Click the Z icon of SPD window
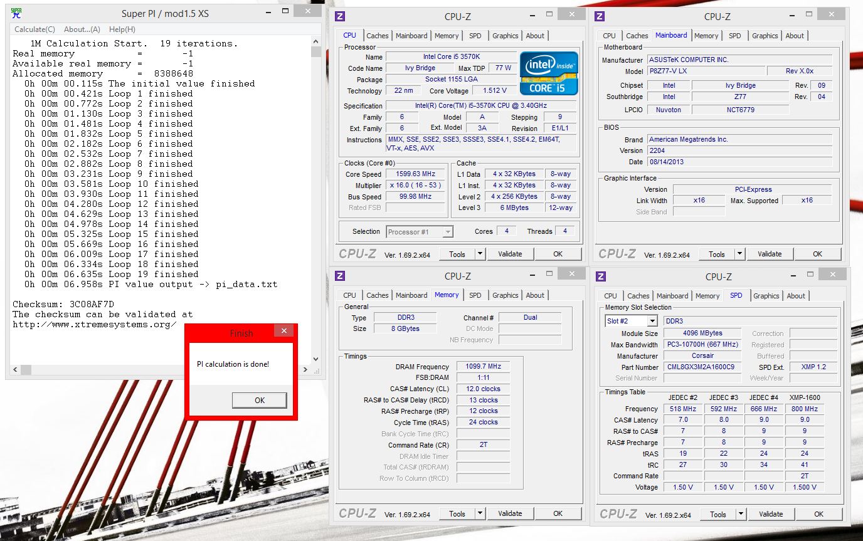This screenshot has width=863, height=541. (601, 276)
